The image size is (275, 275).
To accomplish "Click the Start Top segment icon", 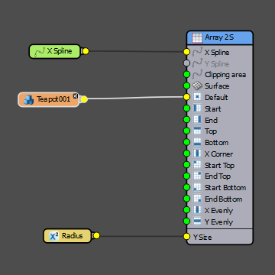I will [197, 165].
